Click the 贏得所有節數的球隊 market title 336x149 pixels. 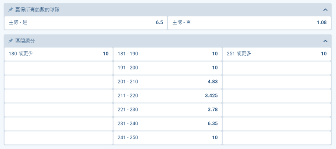[x=37, y=10]
